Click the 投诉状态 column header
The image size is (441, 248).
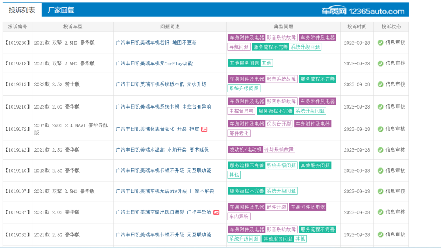(391, 27)
